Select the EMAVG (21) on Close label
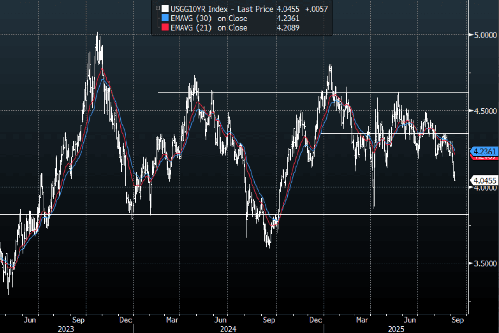The image size is (499, 333). tap(209, 28)
